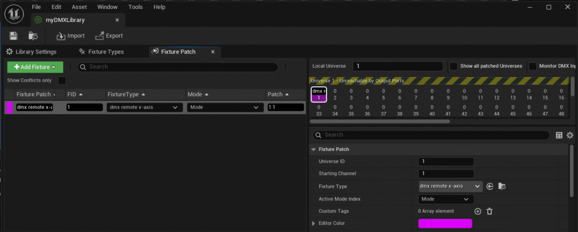Edit the Starting Channel value
This screenshot has width=578, height=232.
[446, 173]
